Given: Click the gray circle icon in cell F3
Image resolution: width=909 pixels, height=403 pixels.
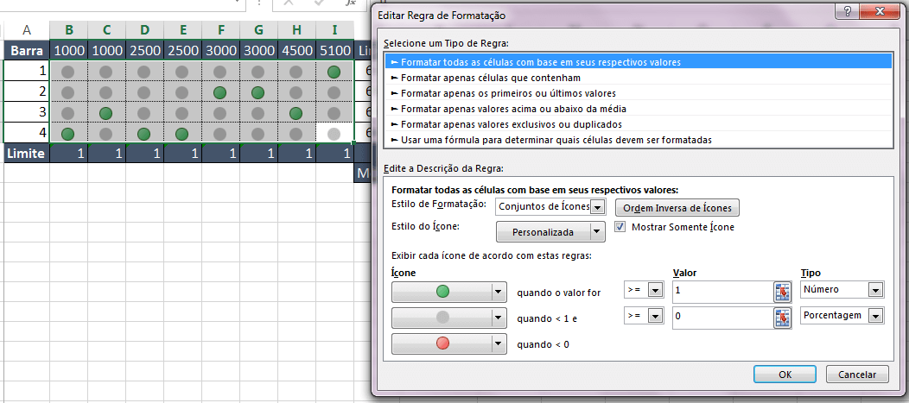Looking at the screenshot, I should click(219, 112).
